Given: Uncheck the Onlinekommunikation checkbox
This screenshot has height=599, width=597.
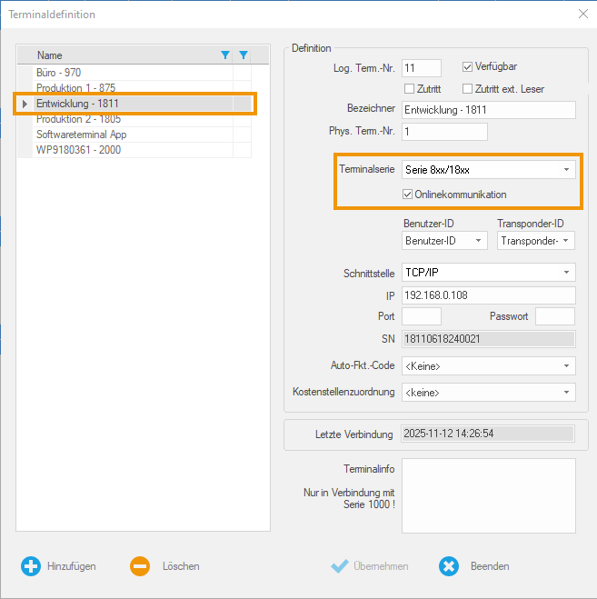Looking at the screenshot, I should tap(408, 195).
